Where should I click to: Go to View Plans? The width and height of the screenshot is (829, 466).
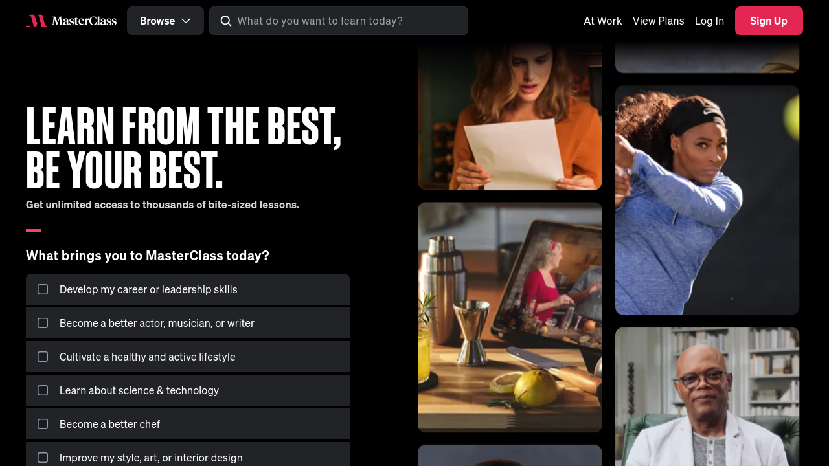658,21
